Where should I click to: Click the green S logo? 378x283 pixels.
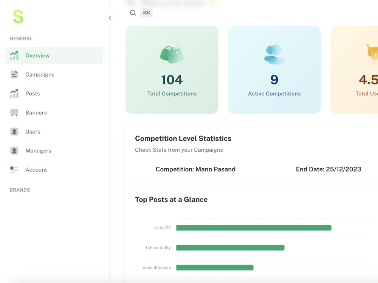18,17
